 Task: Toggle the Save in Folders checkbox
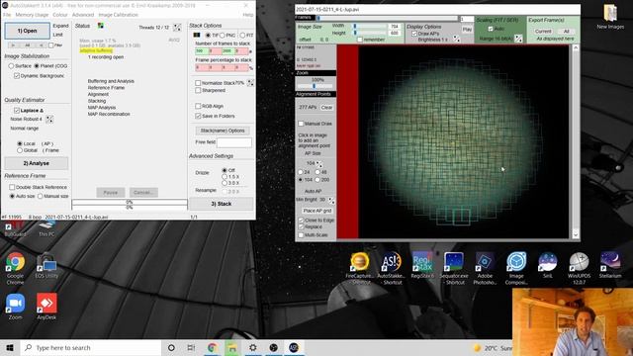click(198, 116)
